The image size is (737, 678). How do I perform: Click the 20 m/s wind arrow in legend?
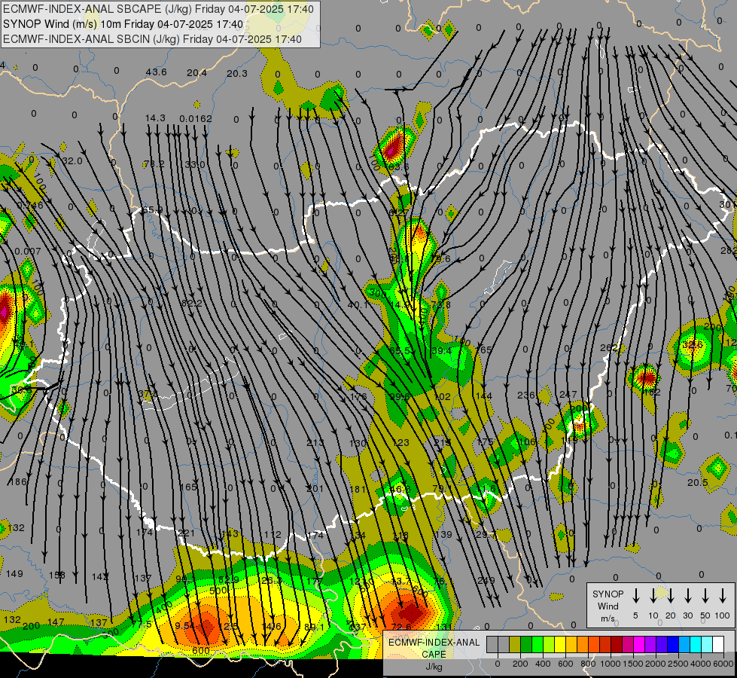(670, 596)
